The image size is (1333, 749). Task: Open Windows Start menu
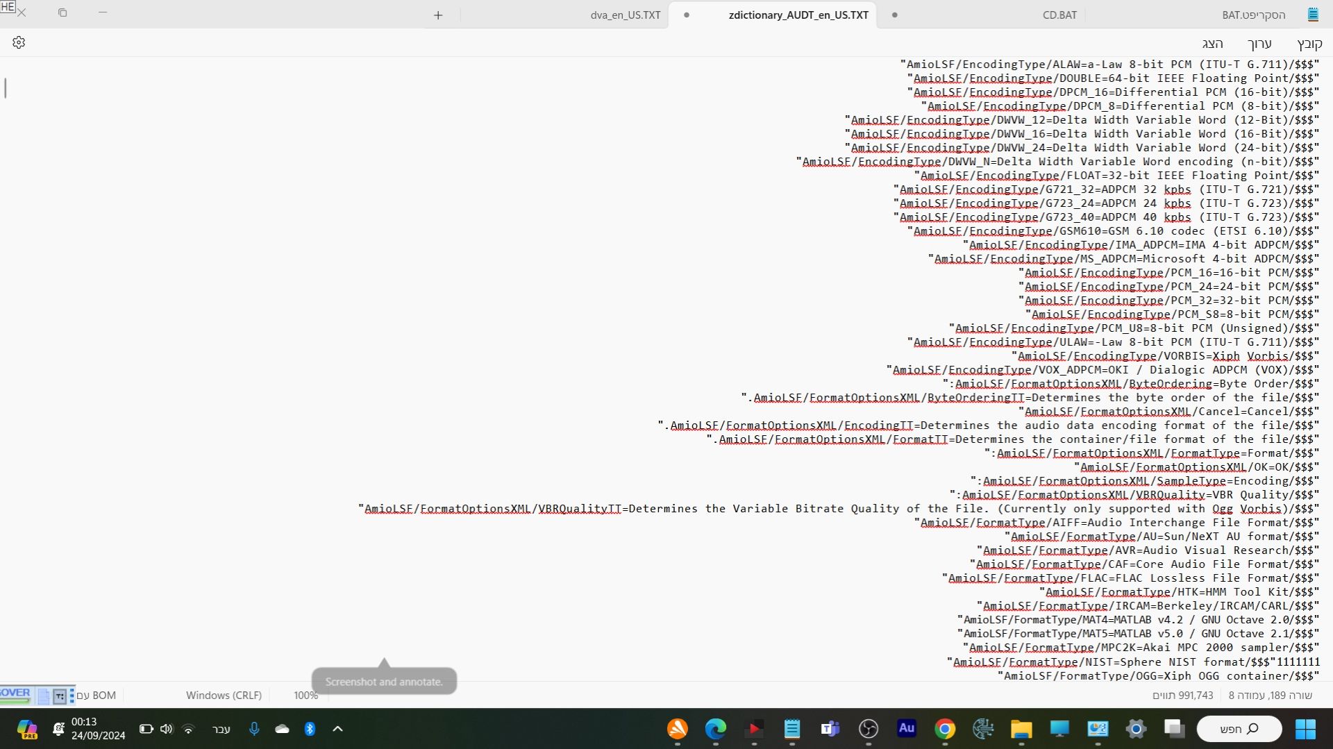(1305, 729)
